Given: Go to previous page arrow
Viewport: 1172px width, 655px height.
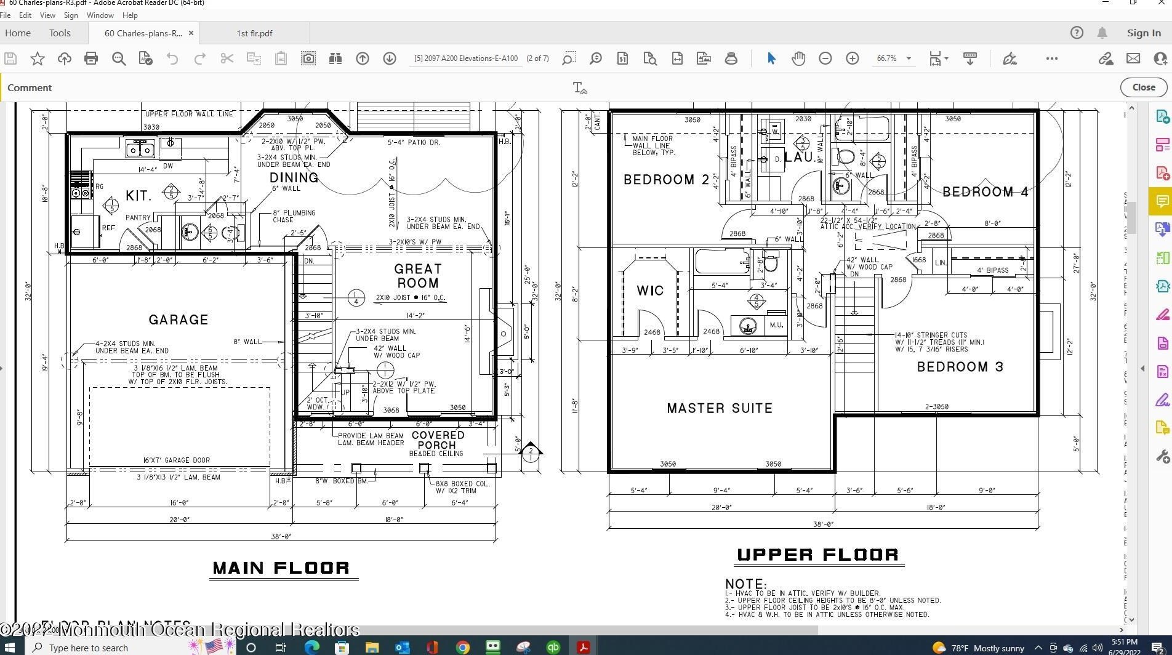Looking at the screenshot, I should [x=363, y=58].
